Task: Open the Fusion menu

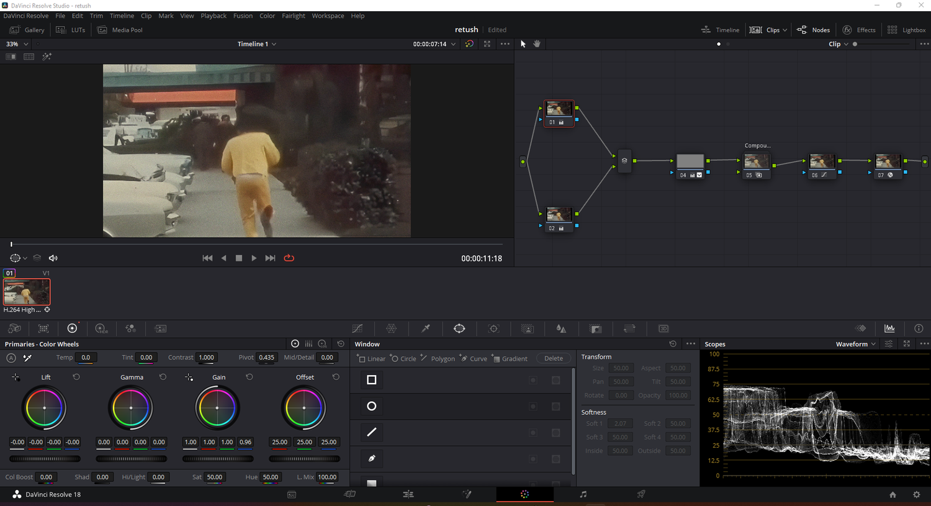Action: pos(243,16)
